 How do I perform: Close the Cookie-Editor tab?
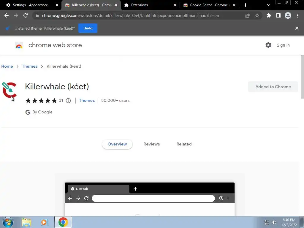pos(234,5)
